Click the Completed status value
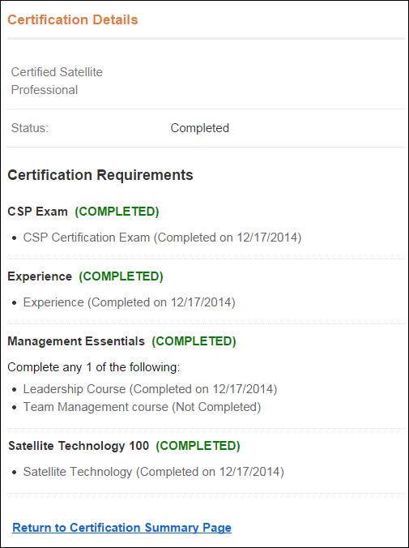 [x=200, y=128]
